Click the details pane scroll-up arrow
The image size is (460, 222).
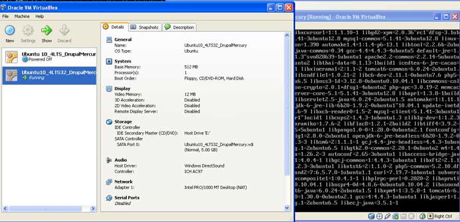click(287, 35)
